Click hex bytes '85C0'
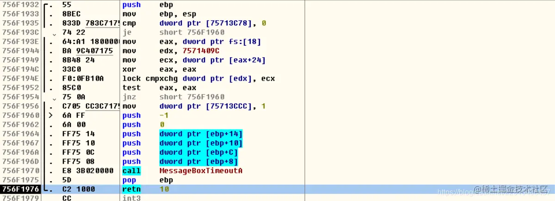555x201 pixels. (x=71, y=88)
